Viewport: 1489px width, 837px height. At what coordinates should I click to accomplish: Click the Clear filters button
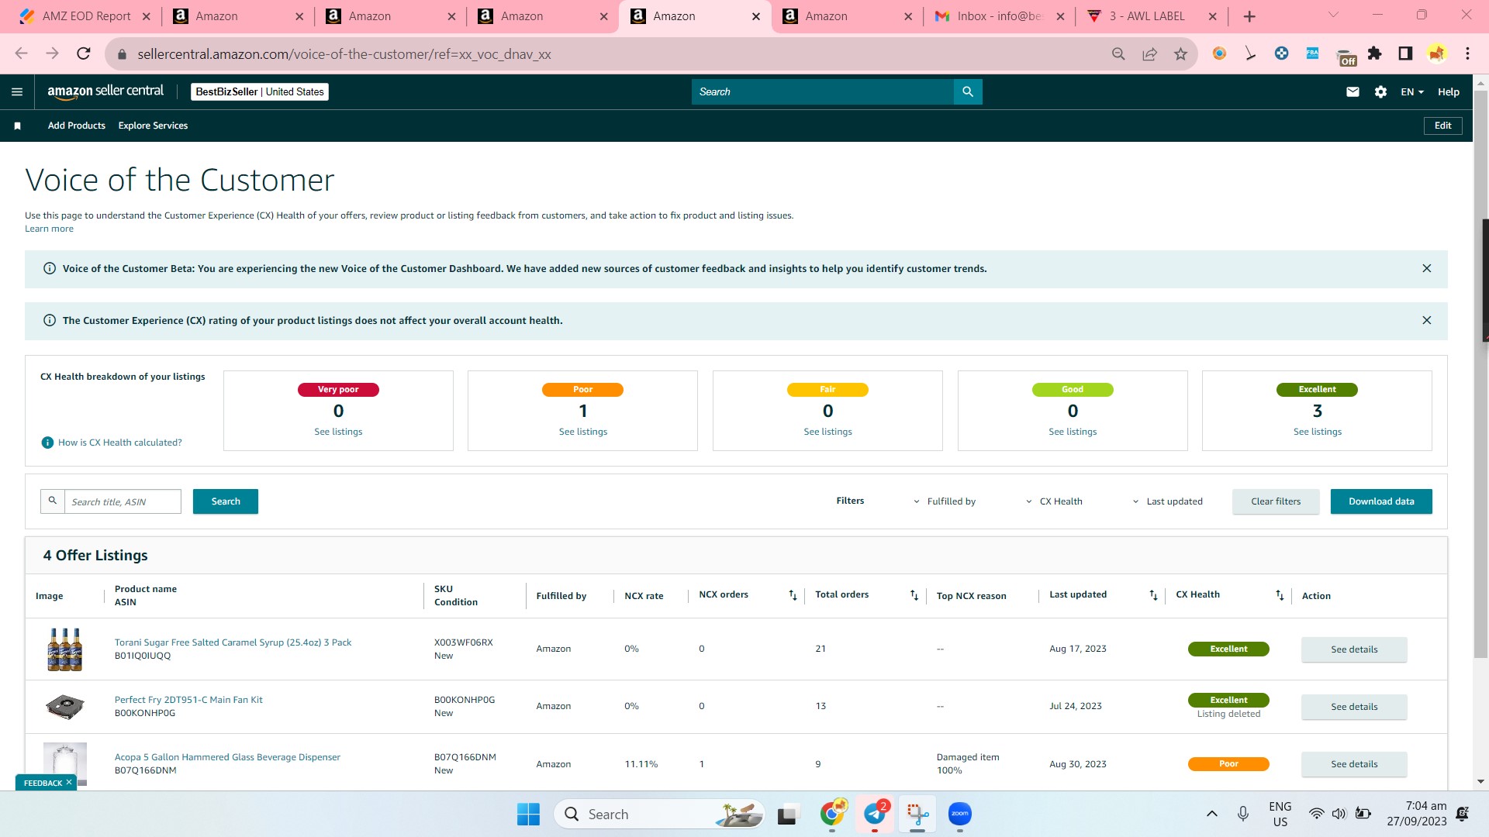1276,501
